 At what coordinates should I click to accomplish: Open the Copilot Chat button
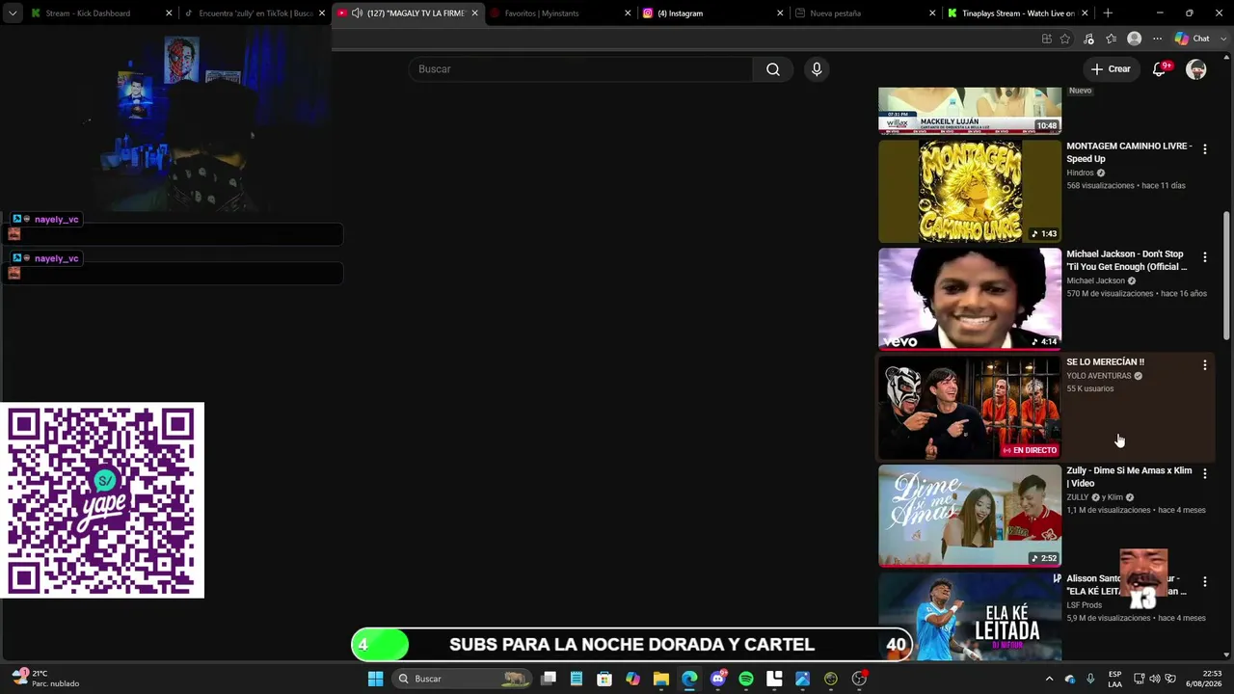[1193, 39]
